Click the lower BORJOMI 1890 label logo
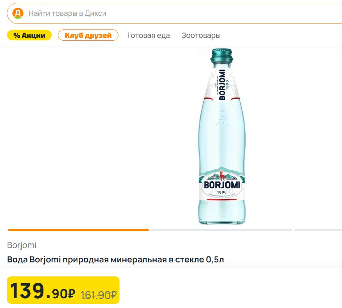 tap(221, 186)
